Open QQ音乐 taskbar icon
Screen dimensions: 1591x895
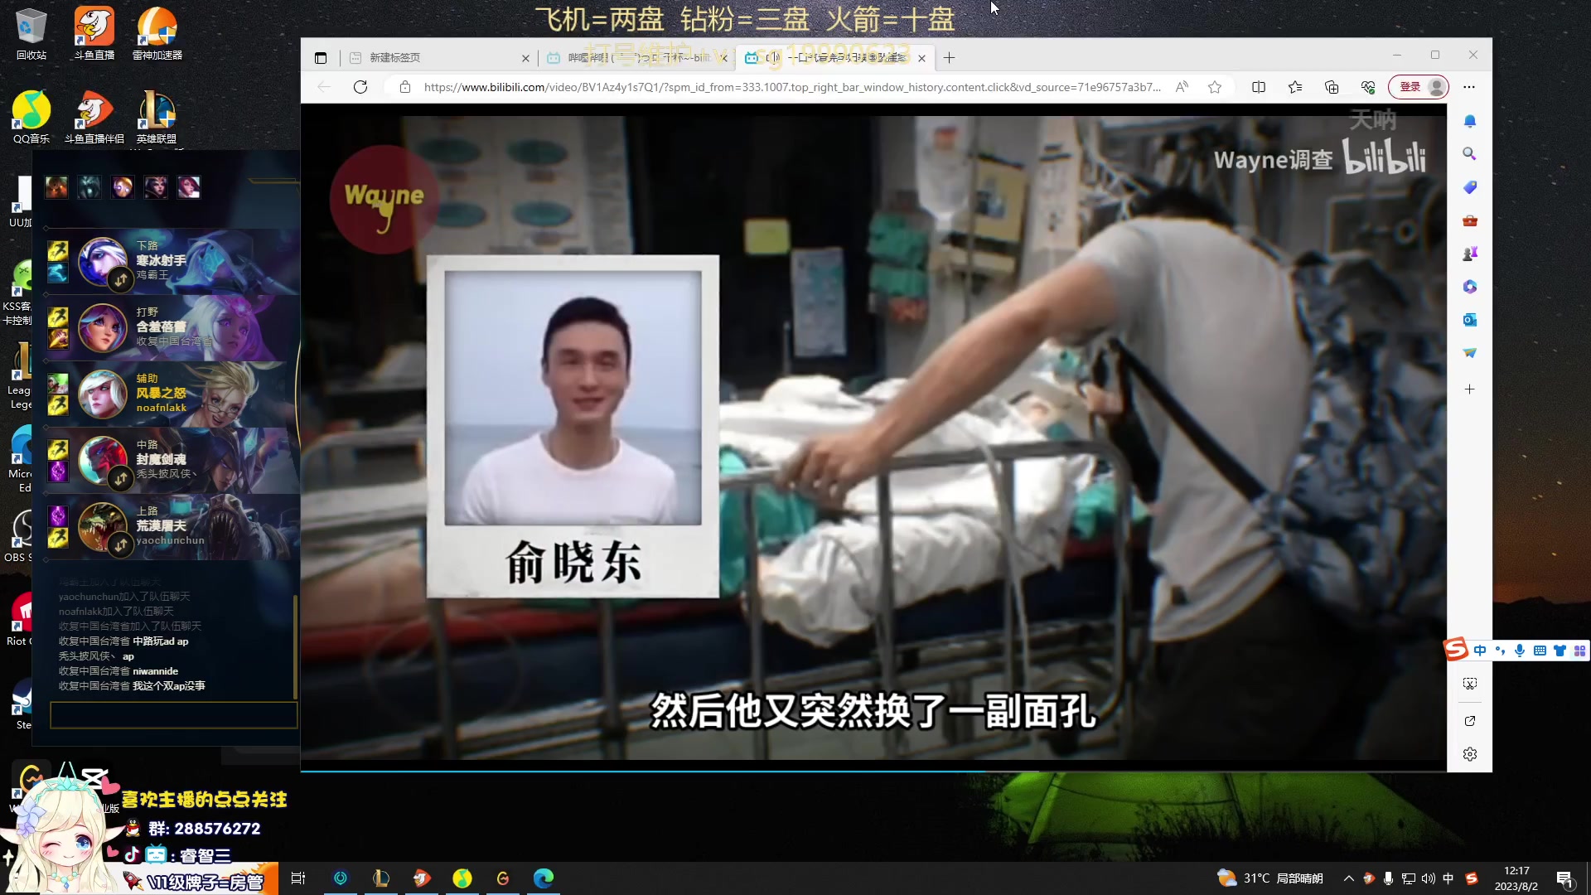[462, 878]
